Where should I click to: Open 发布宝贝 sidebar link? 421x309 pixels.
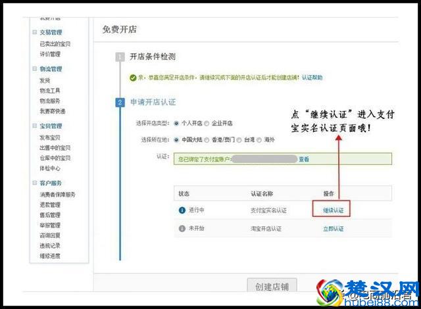click(50, 137)
